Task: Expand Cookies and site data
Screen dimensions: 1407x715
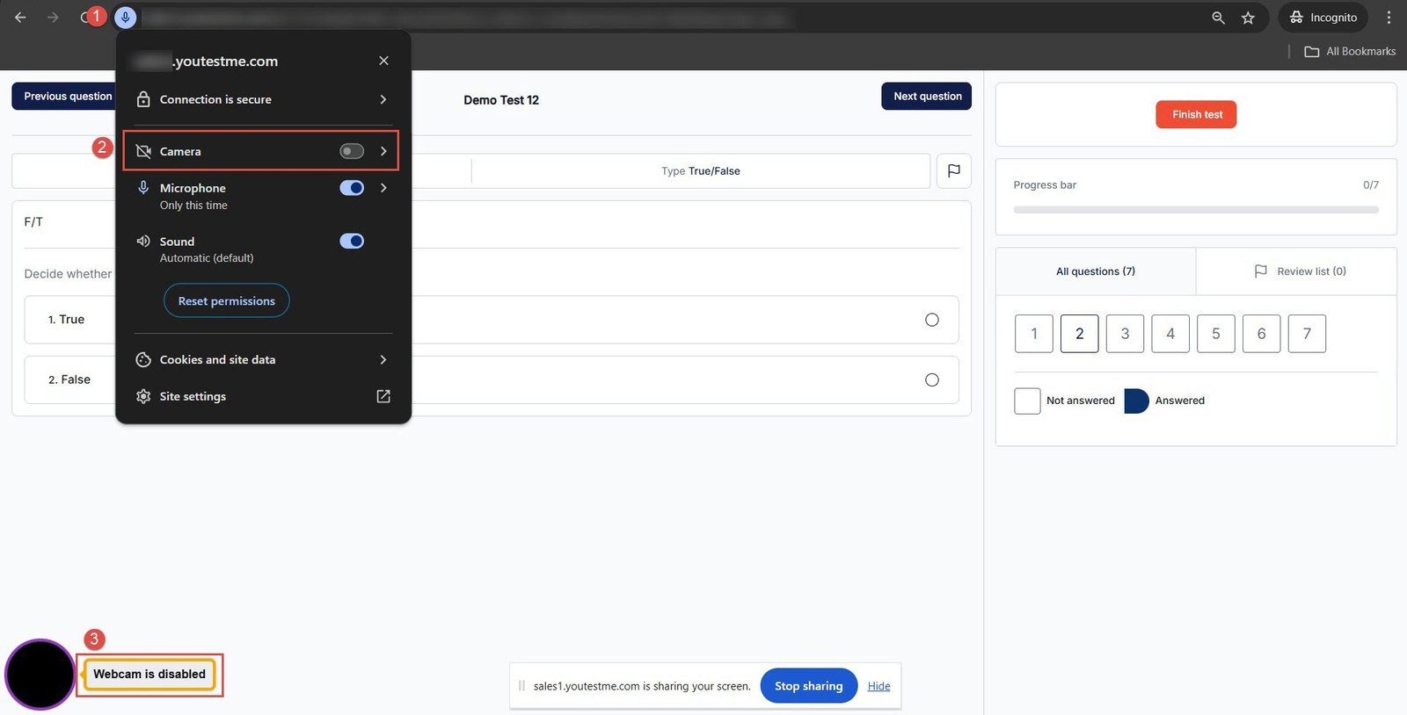Action: coord(383,359)
